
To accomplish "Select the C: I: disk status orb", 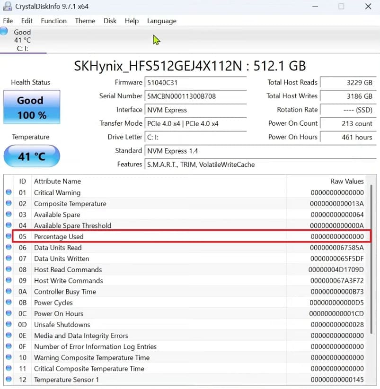I will click(x=4, y=31).
